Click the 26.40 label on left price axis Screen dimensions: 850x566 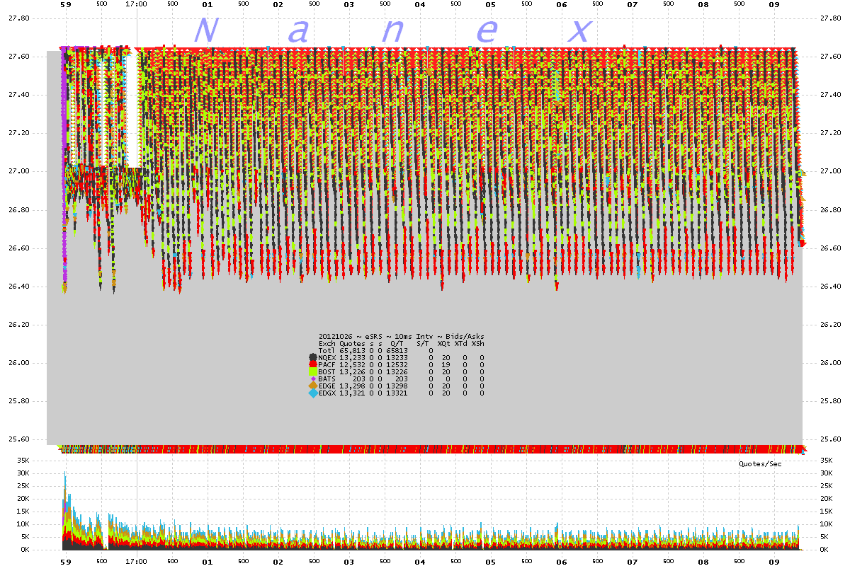(19, 287)
